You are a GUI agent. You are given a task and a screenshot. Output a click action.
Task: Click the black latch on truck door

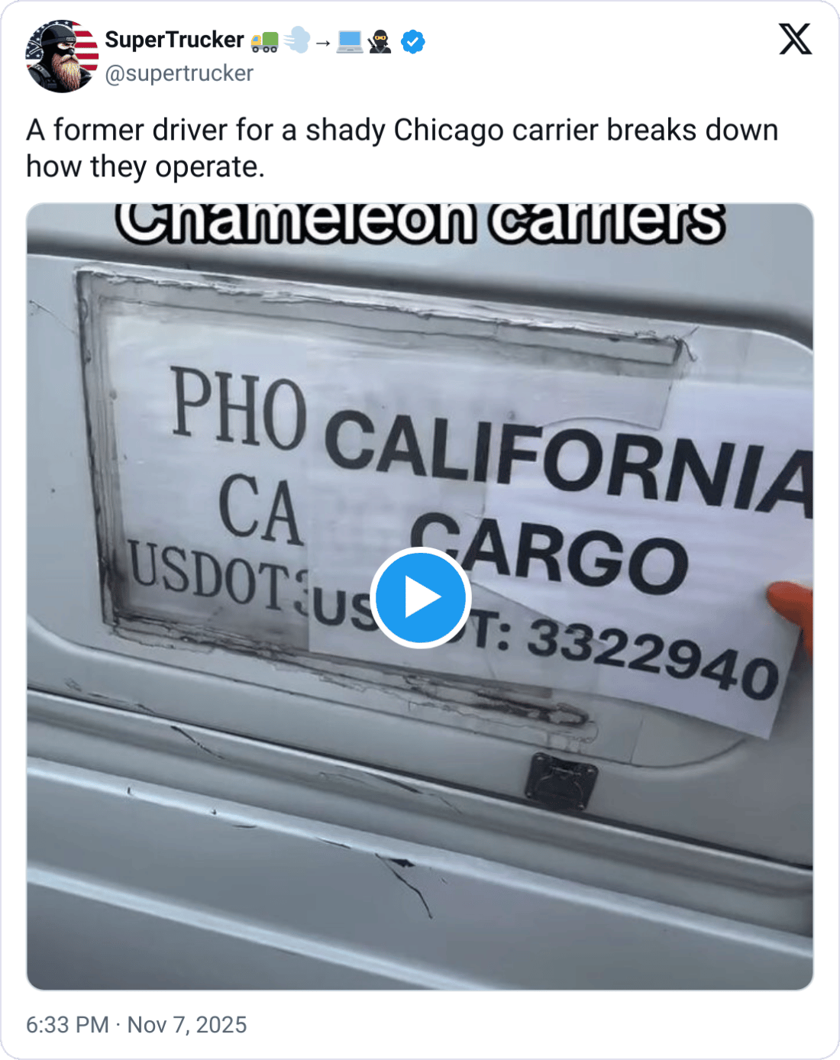[561, 781]
